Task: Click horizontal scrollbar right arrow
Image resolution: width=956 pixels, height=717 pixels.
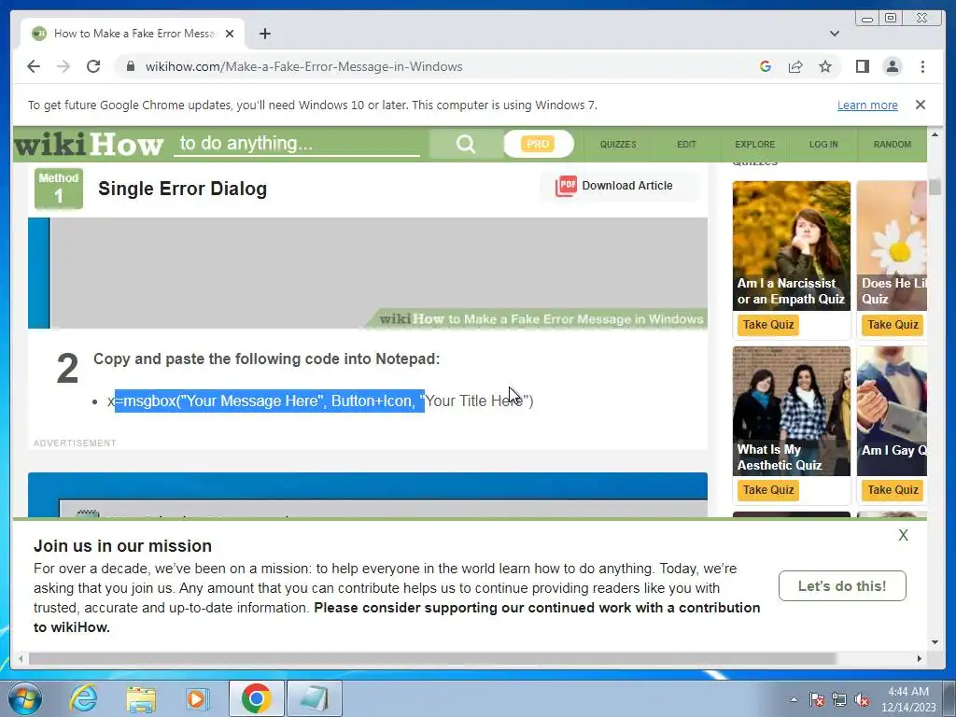Action: pos(920,658)
